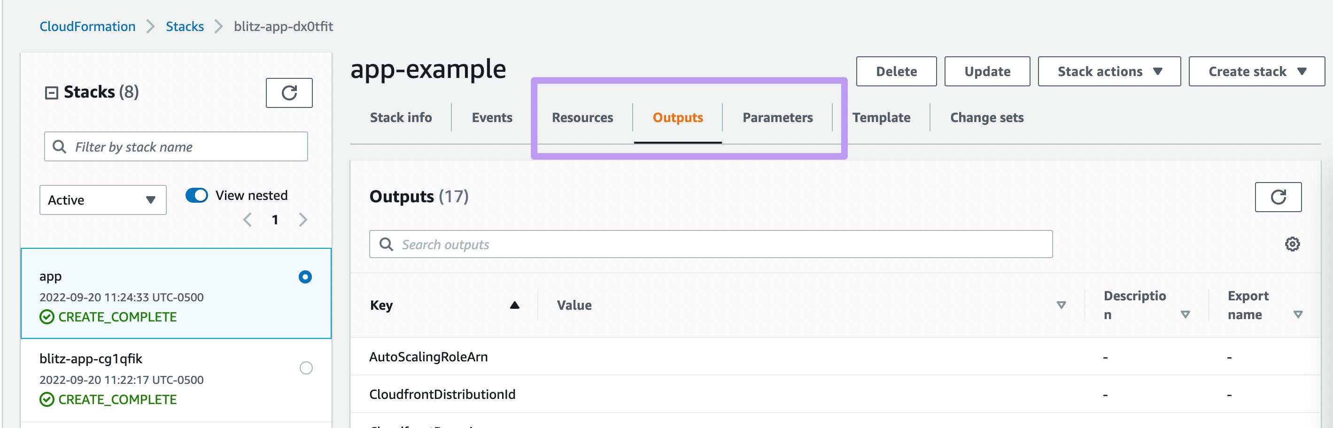The height and width of the screenshot is (428, 1333).
Task: Select AutoScalingRoleArn output row
Action: (x=835, y=357)
